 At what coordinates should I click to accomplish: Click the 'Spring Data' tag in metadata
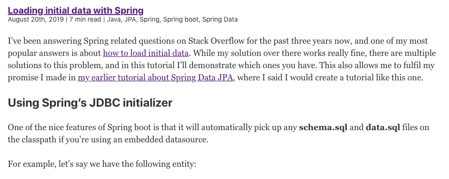coord(220,19)
